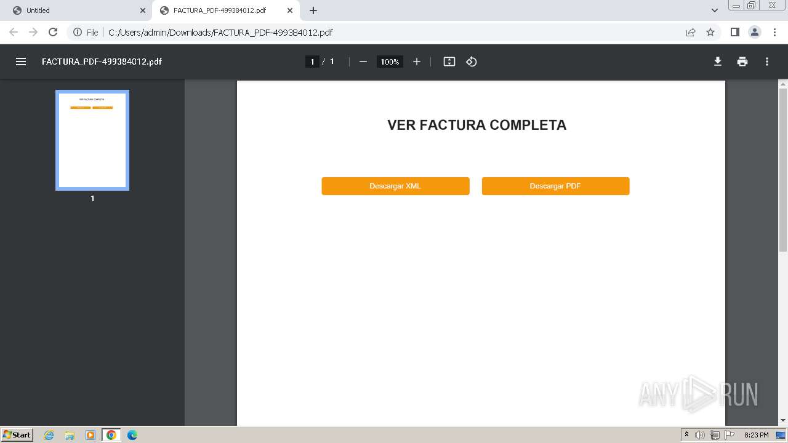Viewport: 788px width, 443px height.
Task: Edit the current page number field
Action: coord(312,62)
